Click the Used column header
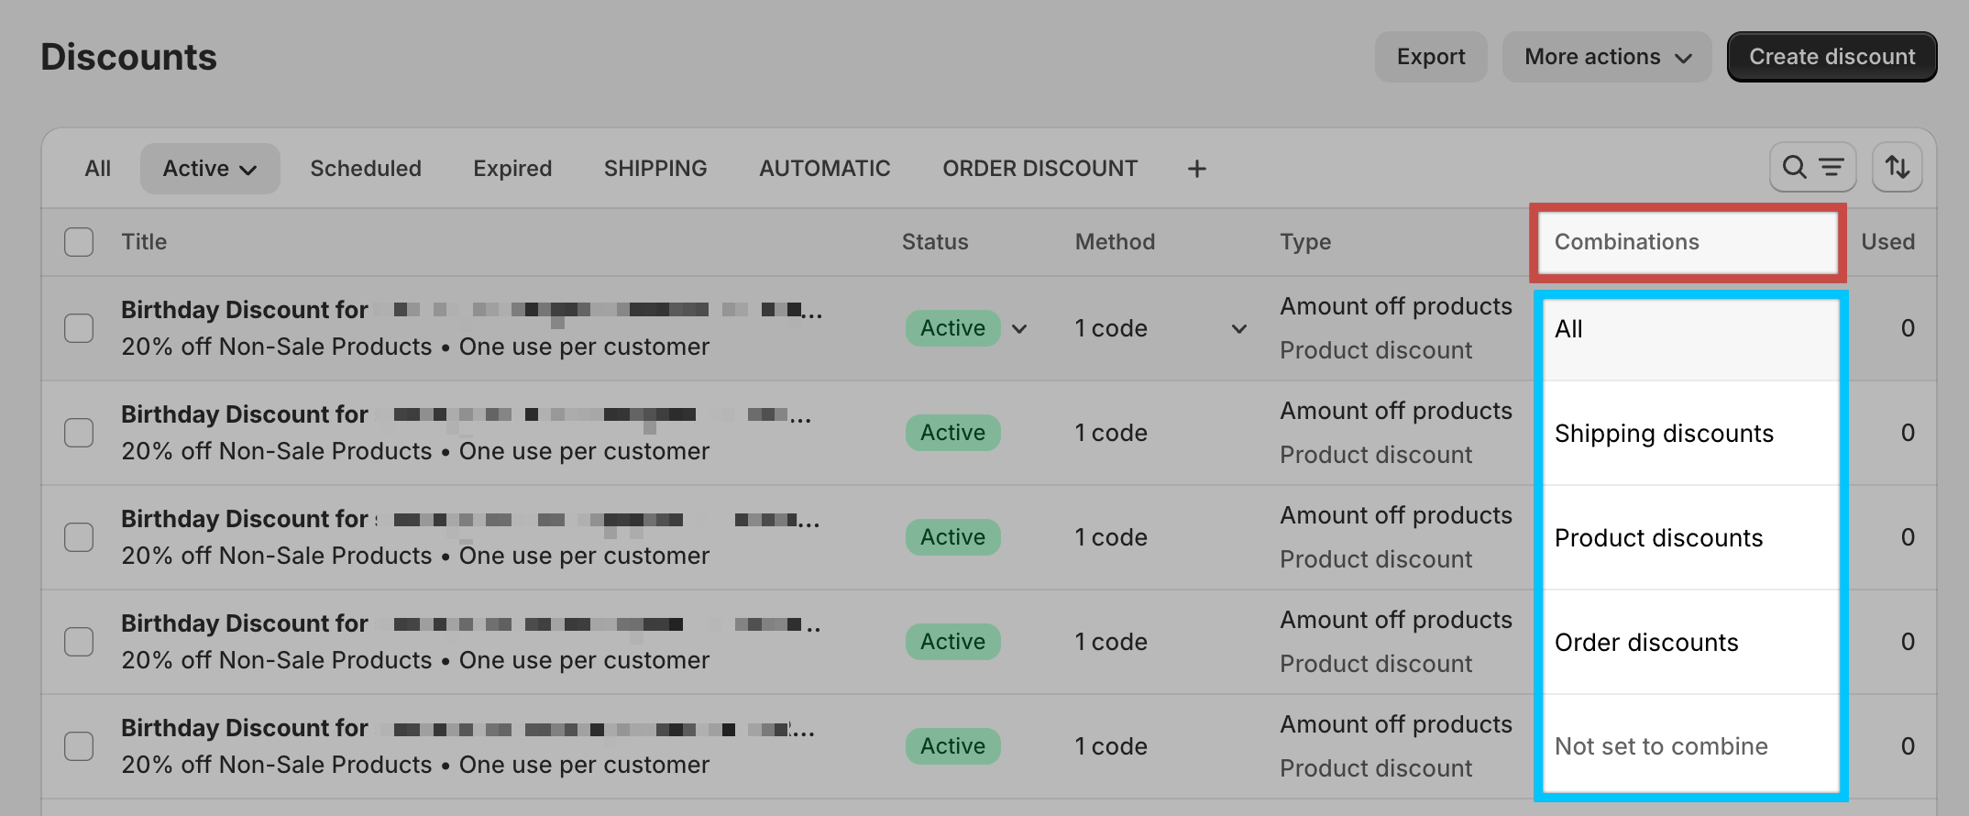The width and height of the screenshot is (1969, 816). (x=1887, y=242)
